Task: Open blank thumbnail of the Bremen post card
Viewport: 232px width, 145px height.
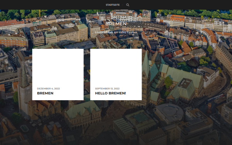Action: point(58,67)
